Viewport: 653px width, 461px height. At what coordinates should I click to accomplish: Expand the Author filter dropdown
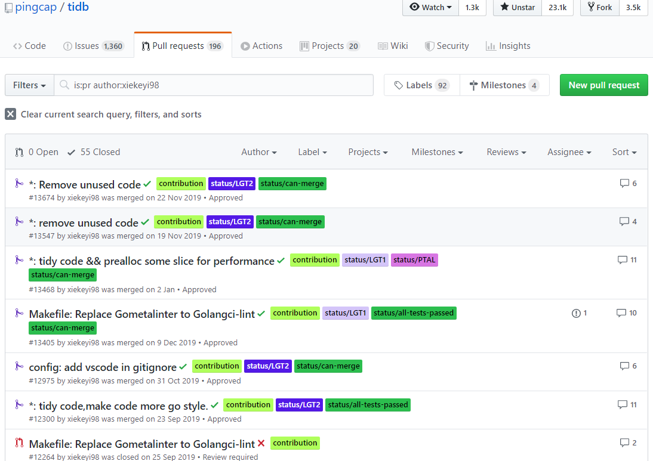(x=258, y=152)
